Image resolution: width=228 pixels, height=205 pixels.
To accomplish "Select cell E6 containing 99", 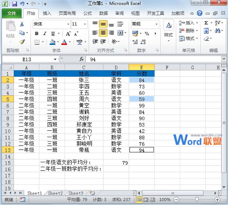I will (x=141, y=105).
